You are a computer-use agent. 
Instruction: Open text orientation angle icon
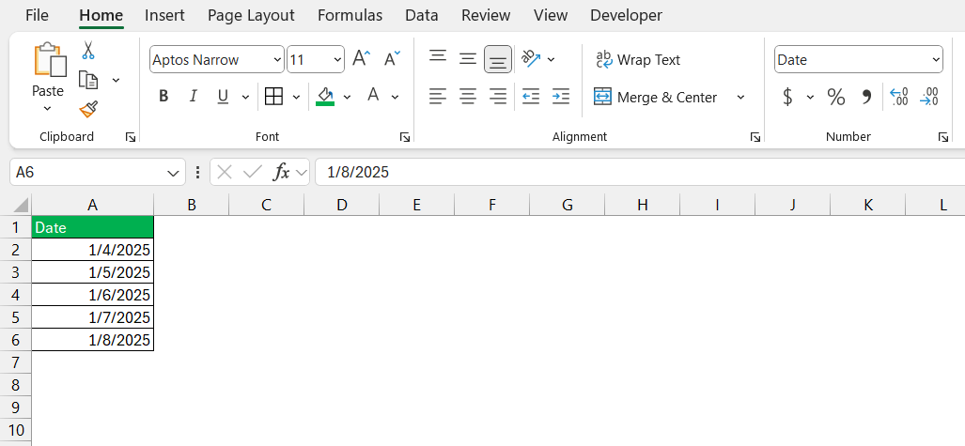point(531,58)
